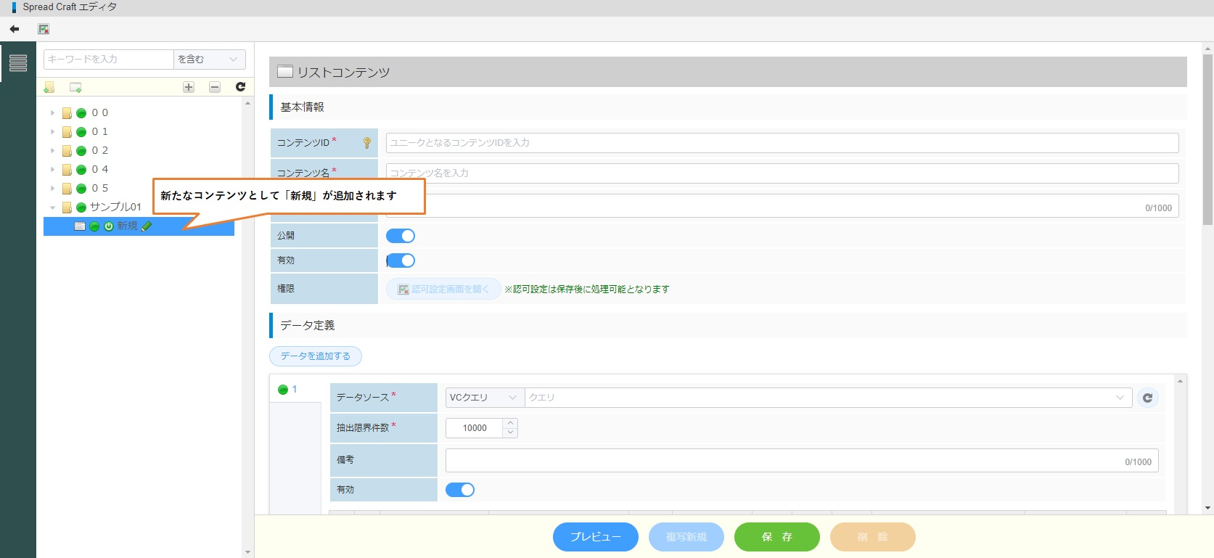This screenshot has height=558, width=1214.
Task: Click the green 保存 button
Action: tap(776, 537)
